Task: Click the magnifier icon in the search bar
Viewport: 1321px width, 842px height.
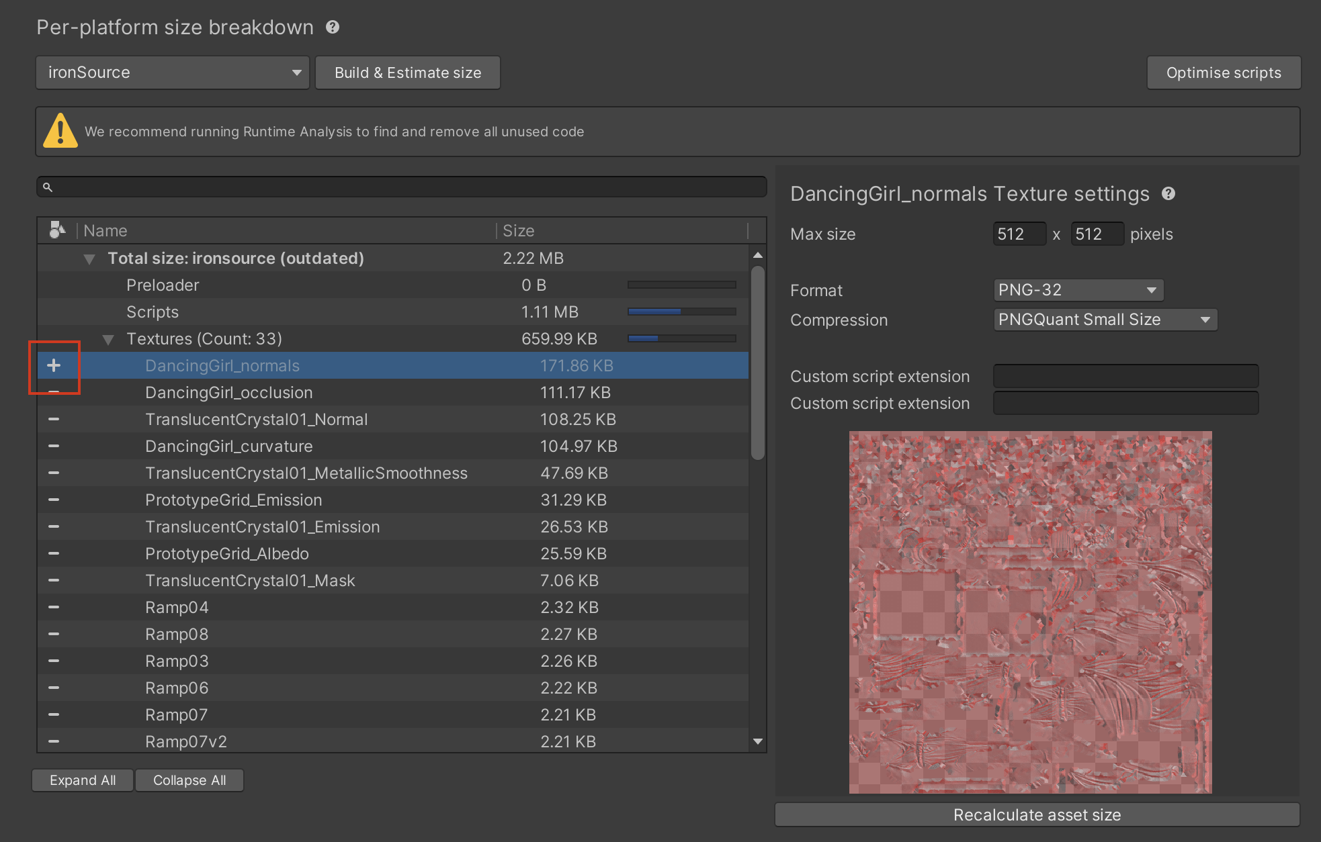Action: [x=47, y=187]
